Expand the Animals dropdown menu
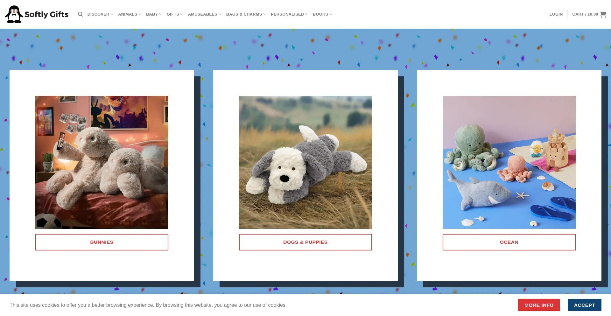The image size is (611, 316). pos(129,14)
